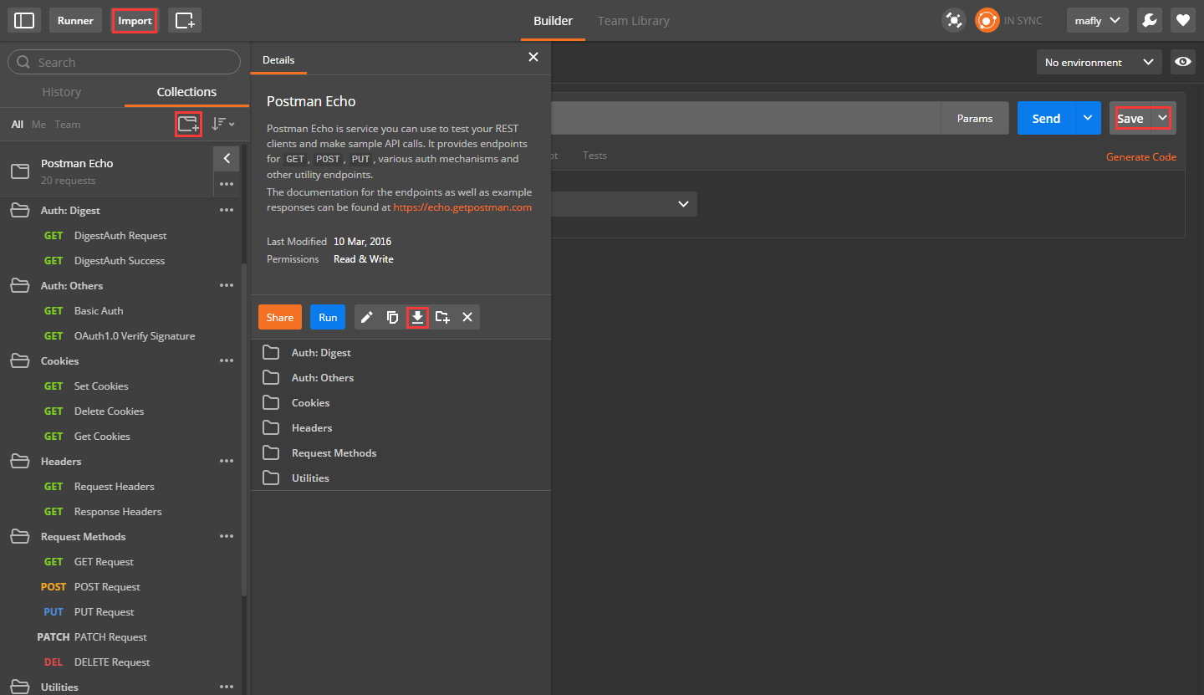The width and height of the screenshot is (1204, 695).
Task: Open settings wrench icon
Action: [x=1149, y=21]
